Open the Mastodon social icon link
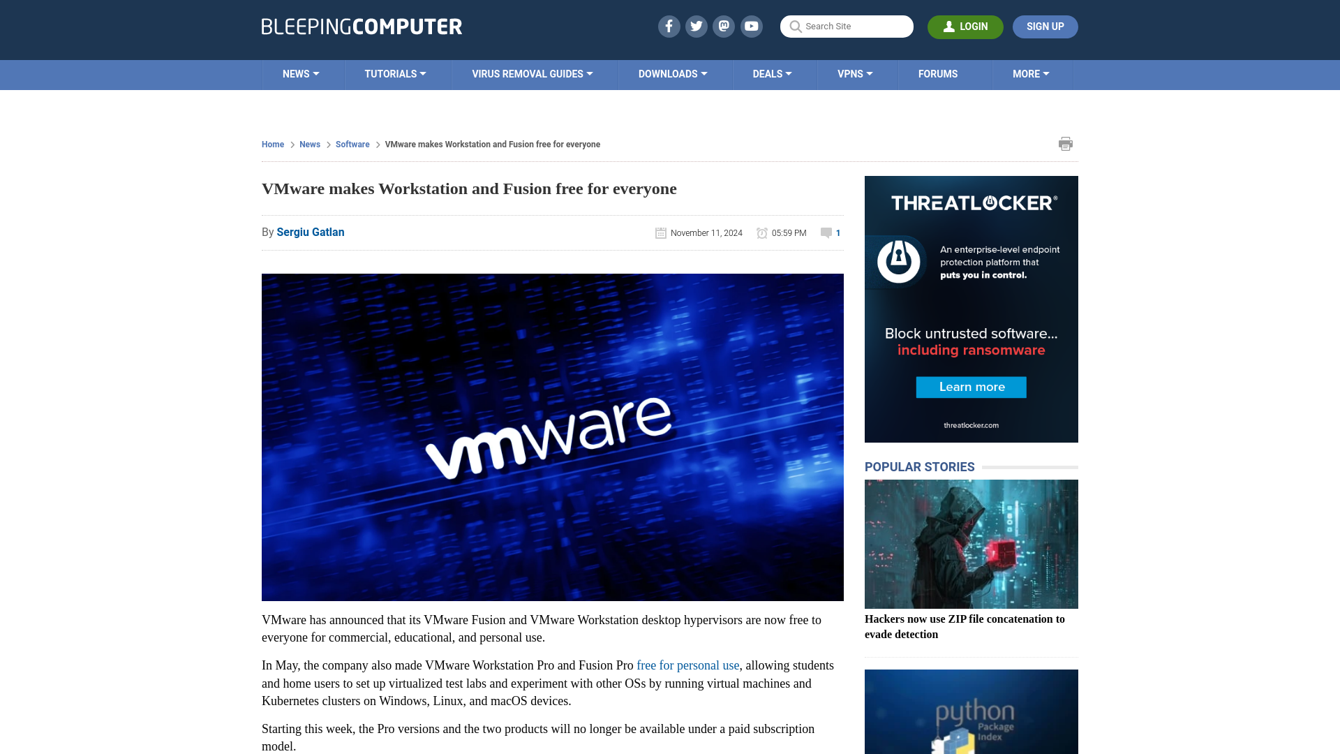The width and height of the screenshot is (1340, 754). click(724, 26)
